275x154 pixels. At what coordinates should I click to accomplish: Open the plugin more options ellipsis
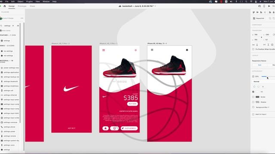pos(22,18)
